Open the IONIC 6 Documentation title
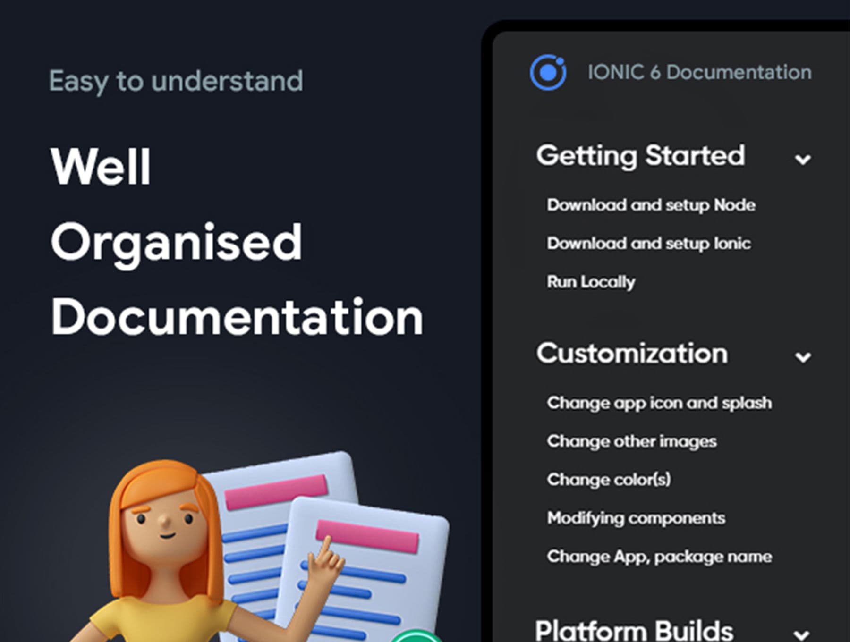 tap(699, 73)
